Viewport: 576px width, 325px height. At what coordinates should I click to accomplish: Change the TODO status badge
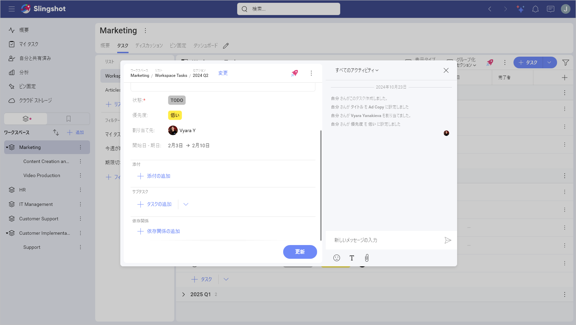[177, 100]
